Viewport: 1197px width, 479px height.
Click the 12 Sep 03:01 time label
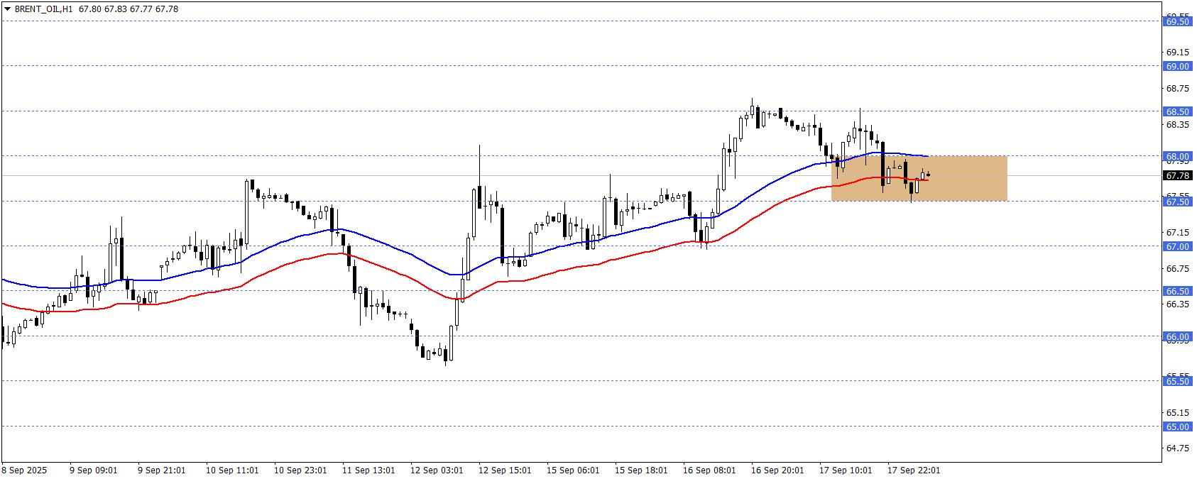(437, 470)
